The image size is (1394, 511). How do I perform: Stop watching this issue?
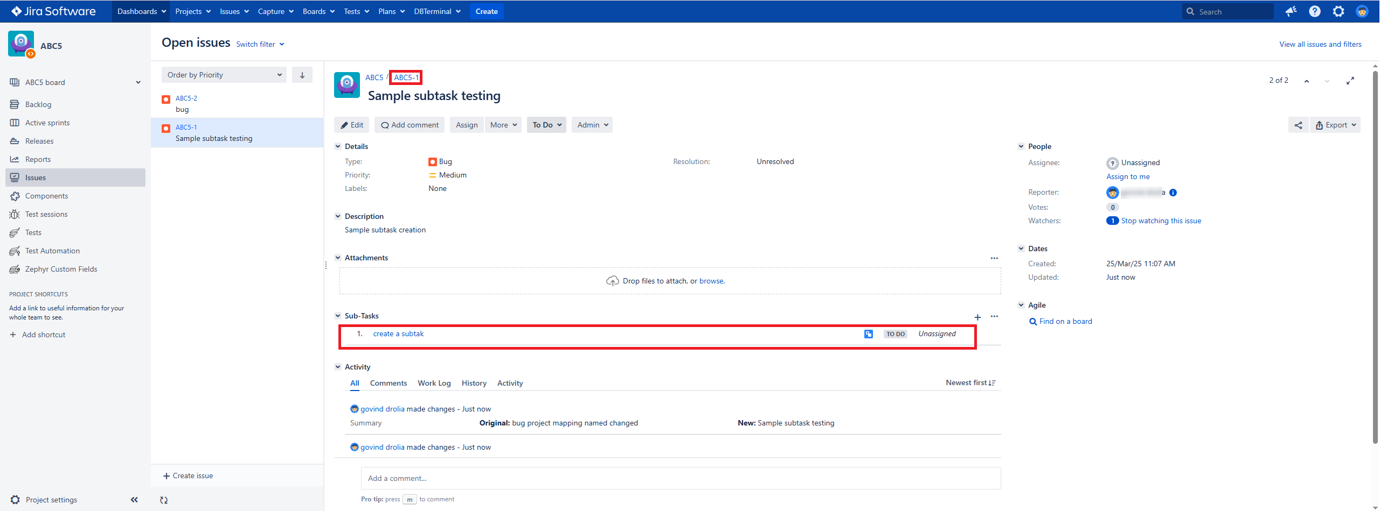[x=1161, y=221]
